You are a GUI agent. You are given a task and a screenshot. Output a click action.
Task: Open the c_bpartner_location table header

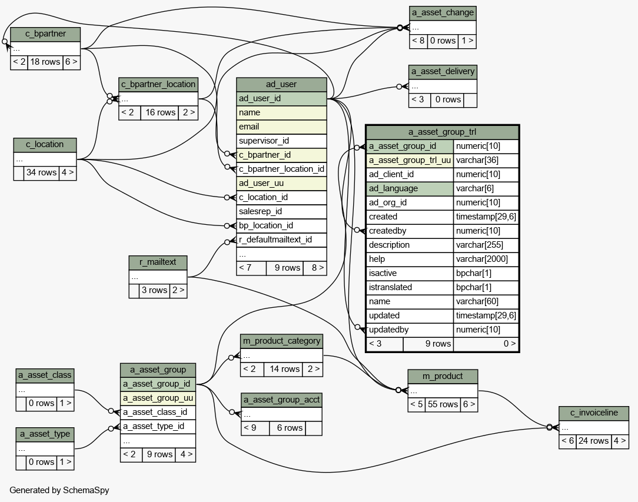(158, 85)
